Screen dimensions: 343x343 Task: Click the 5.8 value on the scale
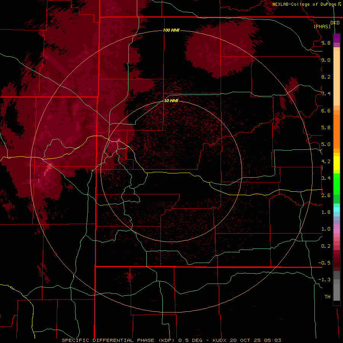click(x=326, y=128)
